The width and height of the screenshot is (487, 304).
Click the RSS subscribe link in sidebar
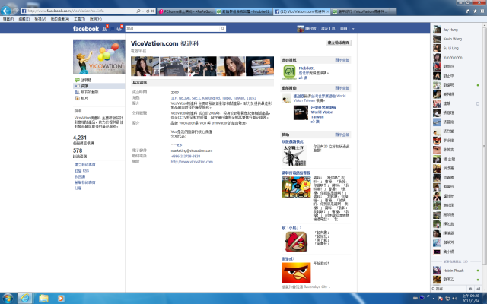[x=81, y=170]
